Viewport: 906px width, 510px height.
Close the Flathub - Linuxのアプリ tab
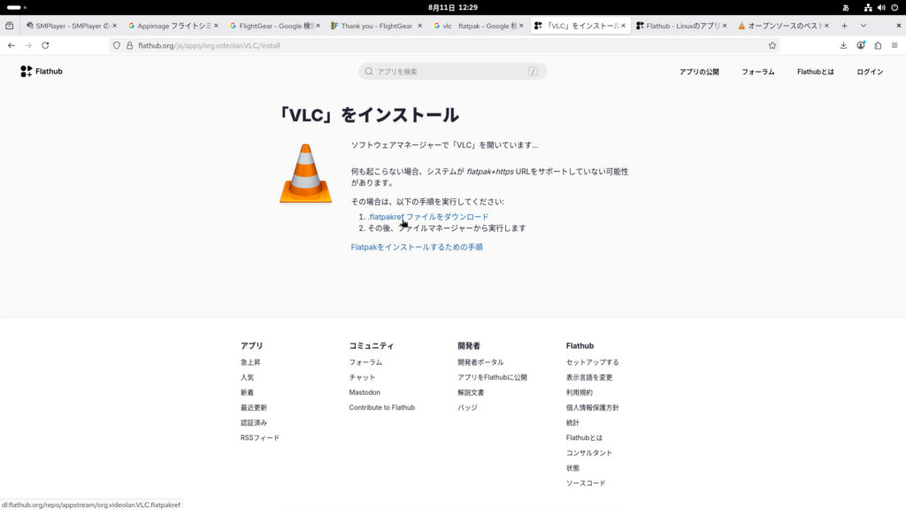(x=725, y=26)
